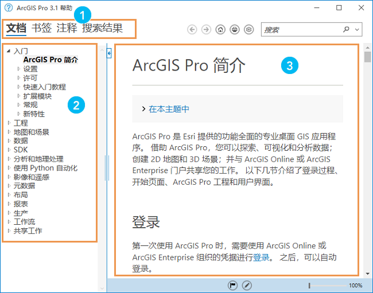The width and height of the screenshot is (373, 293).
Task: Click the Forward navigation arrow icon
Action: coord(206,29)
